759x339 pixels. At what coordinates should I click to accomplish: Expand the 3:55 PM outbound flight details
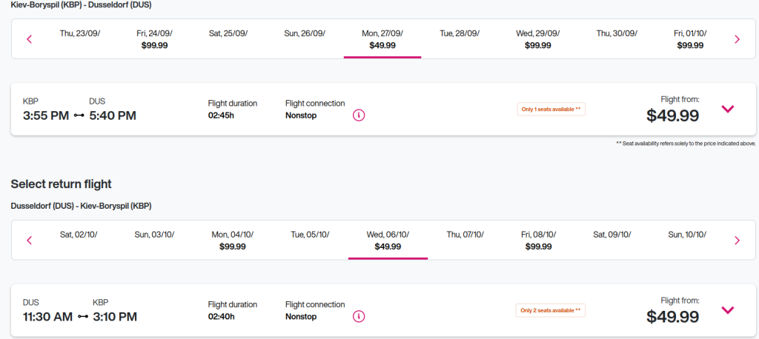(727, 109)
